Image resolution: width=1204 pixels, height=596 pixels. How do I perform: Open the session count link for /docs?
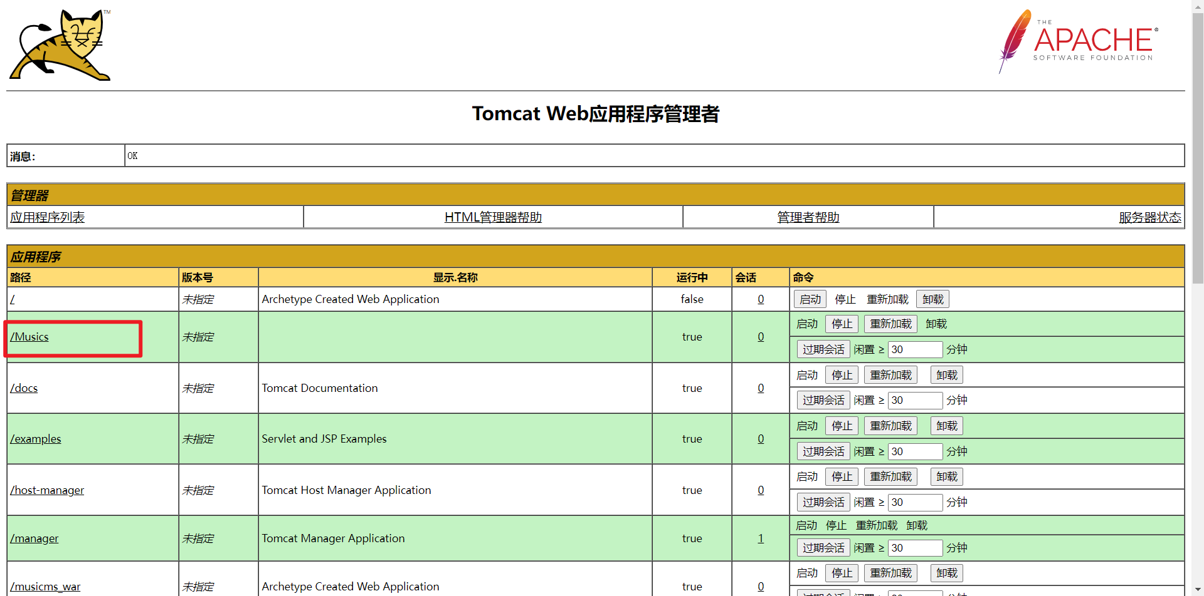pos(761,388)
